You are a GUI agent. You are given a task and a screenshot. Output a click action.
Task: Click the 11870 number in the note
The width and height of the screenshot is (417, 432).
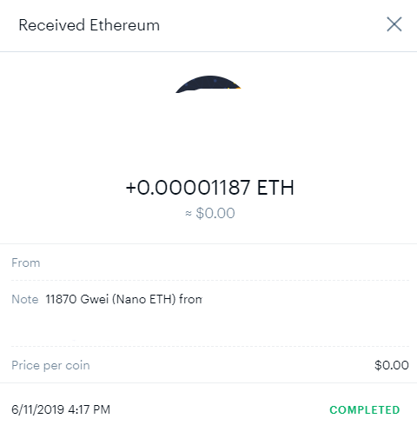click(x=61, y=299)
